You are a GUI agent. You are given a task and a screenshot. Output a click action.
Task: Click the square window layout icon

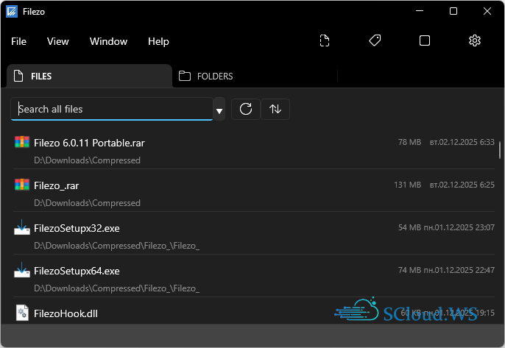point(425,41)
